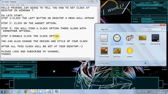Open media player taskbar icon
This screenshot has width=168, height=94.
click(10, 92)
